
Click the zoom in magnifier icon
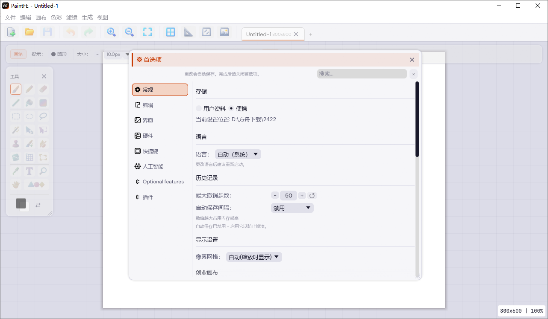tap(111, 32)
